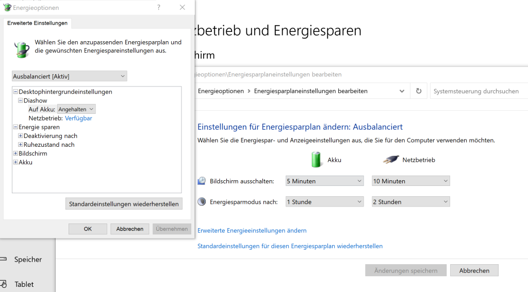Viewport: 528px width, 292px height.
Task: Select the Desktophintergrundeinstellungen tree label
Action: point(65,92)
